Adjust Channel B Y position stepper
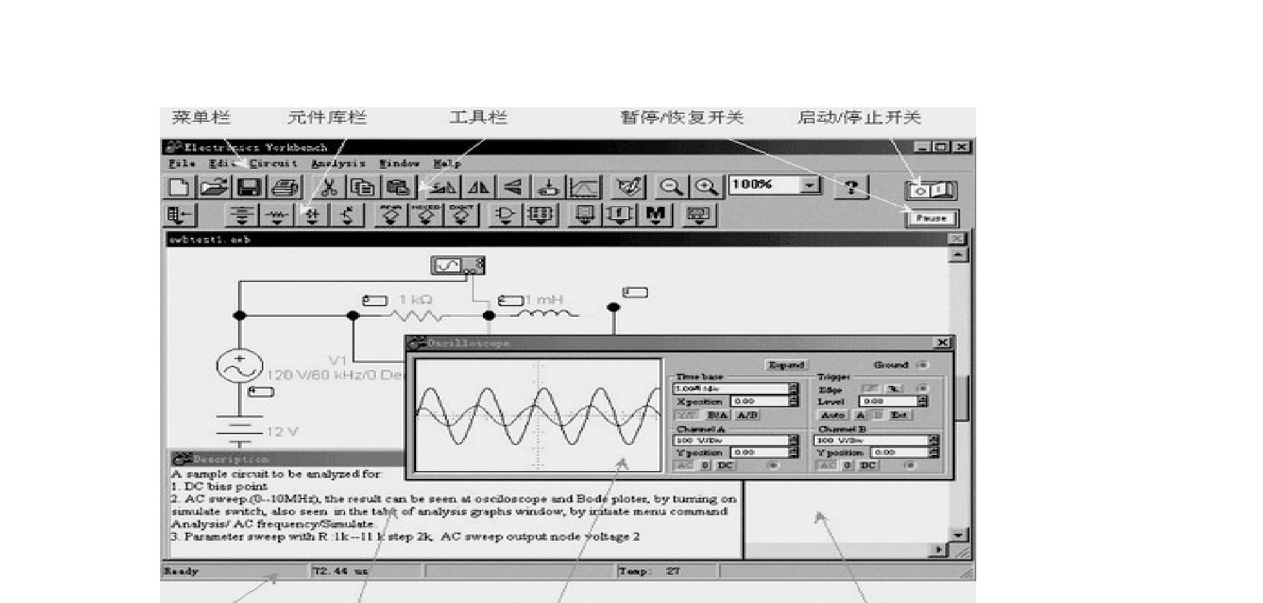The image size is (1263, 603). coord(934,453)
